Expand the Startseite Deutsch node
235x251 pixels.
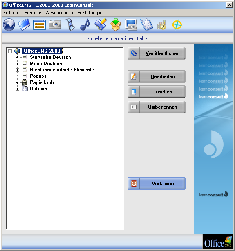(17, 57)
